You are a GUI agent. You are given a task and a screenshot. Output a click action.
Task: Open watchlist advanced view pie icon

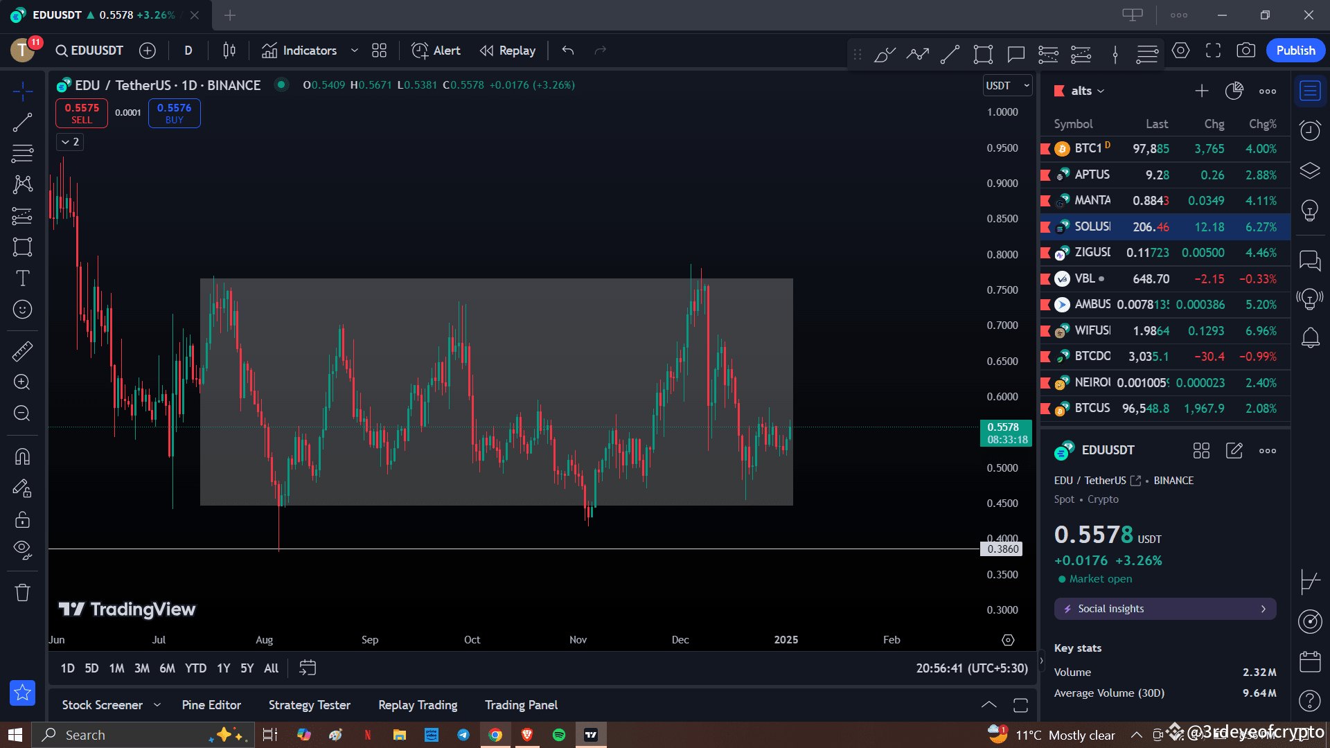(1234, 91)
